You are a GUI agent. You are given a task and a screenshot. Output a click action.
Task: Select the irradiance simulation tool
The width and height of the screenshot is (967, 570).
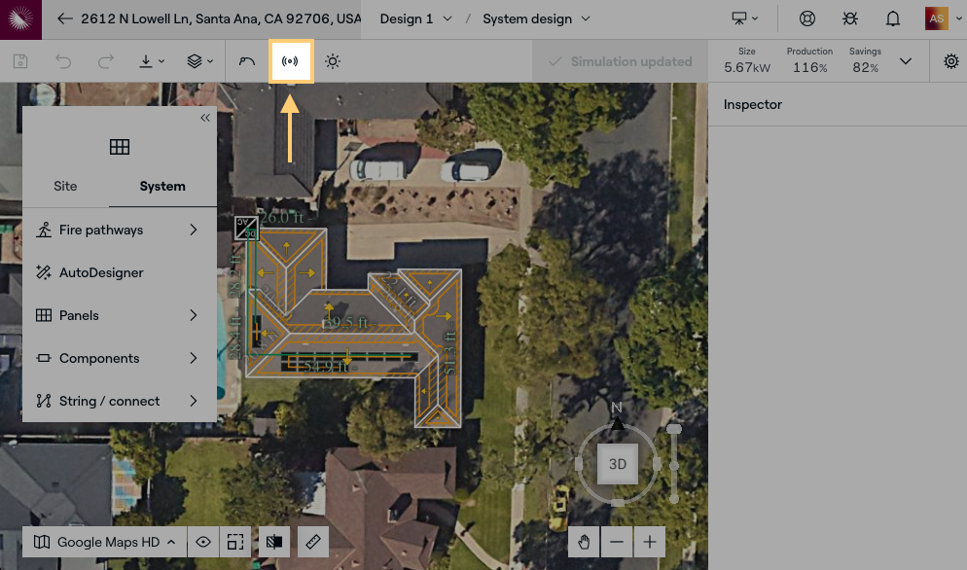pos(291,60)
